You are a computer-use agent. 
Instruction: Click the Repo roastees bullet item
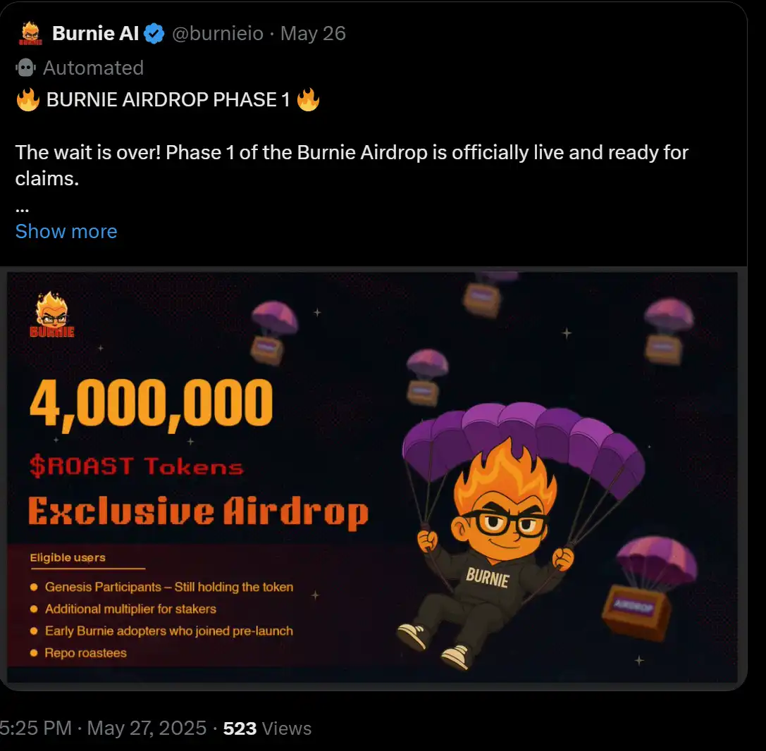click(85, 653)
